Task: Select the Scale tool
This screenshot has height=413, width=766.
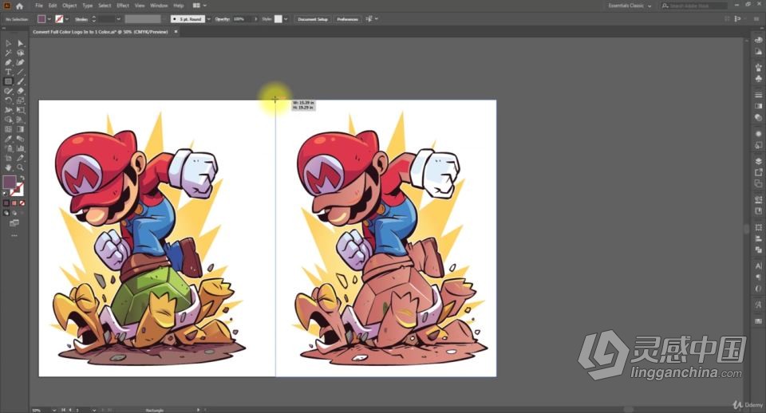Action: point(21,100)
